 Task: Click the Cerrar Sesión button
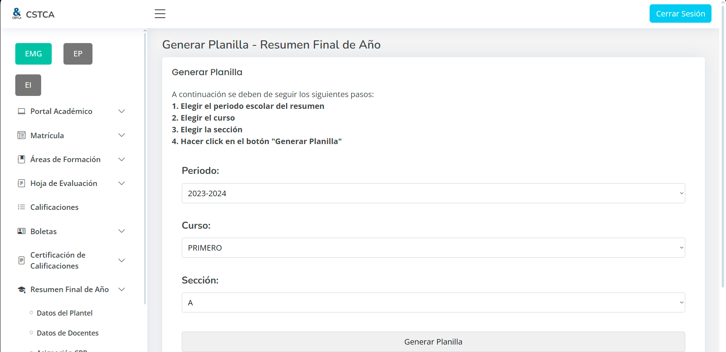pyautogui.click(x=680, y=14)
